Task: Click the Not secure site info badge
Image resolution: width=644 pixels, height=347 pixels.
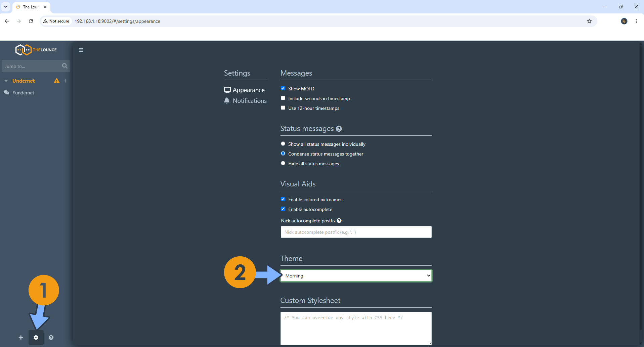Action: click(x=56, y=21)
